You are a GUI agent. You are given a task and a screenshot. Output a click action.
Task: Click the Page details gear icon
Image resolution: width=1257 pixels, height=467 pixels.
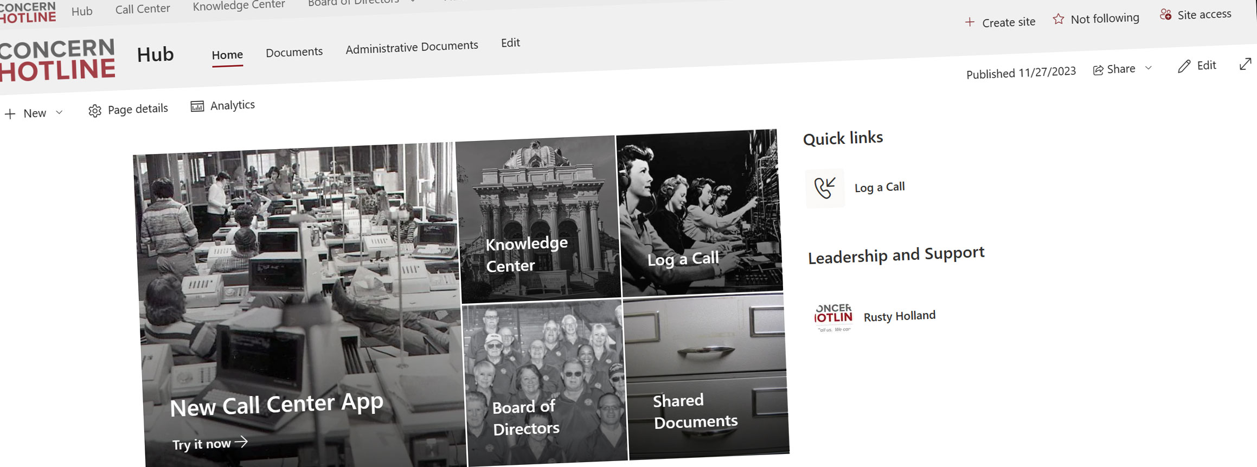tap(95, 111)
